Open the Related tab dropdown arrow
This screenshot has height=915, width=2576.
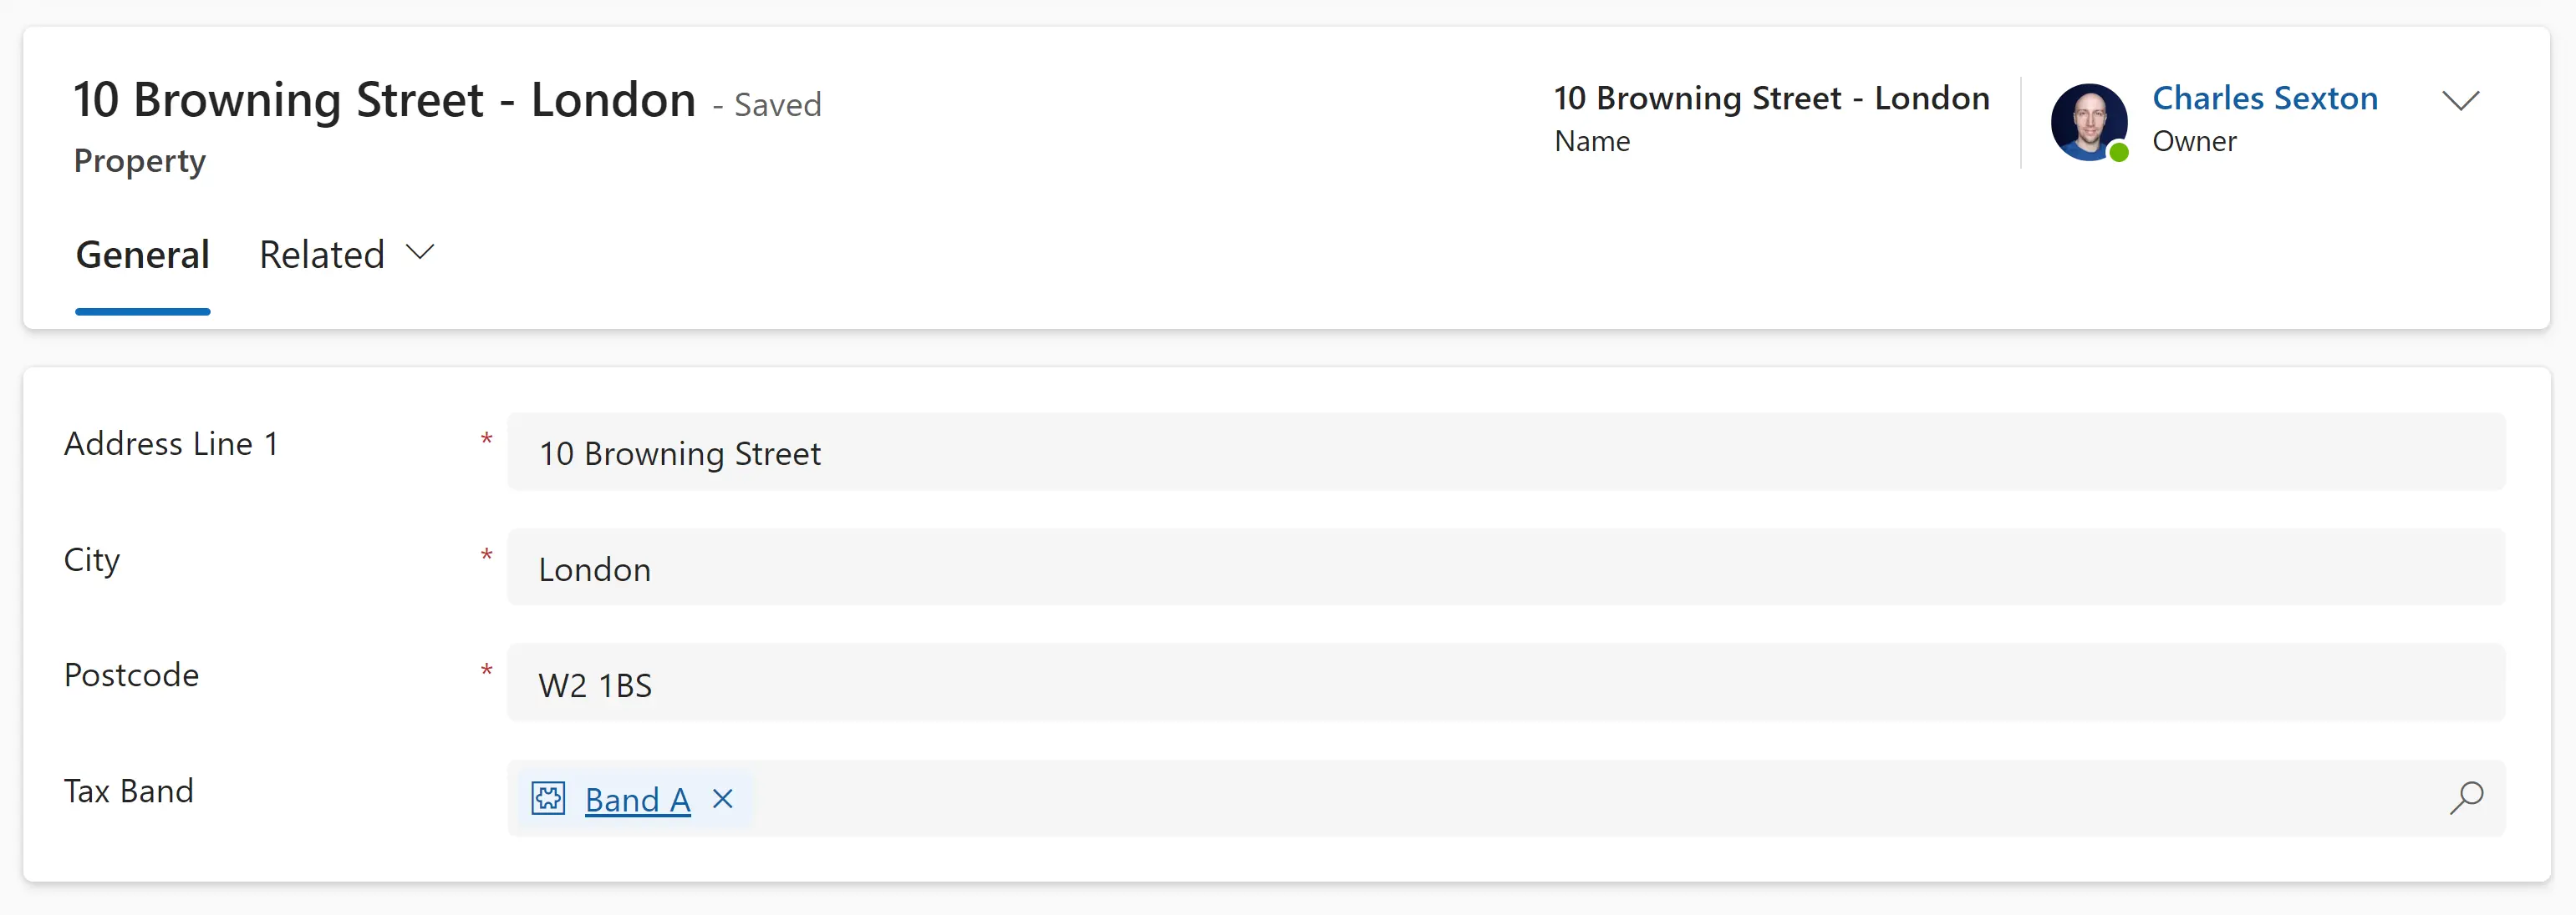(421, 252)
